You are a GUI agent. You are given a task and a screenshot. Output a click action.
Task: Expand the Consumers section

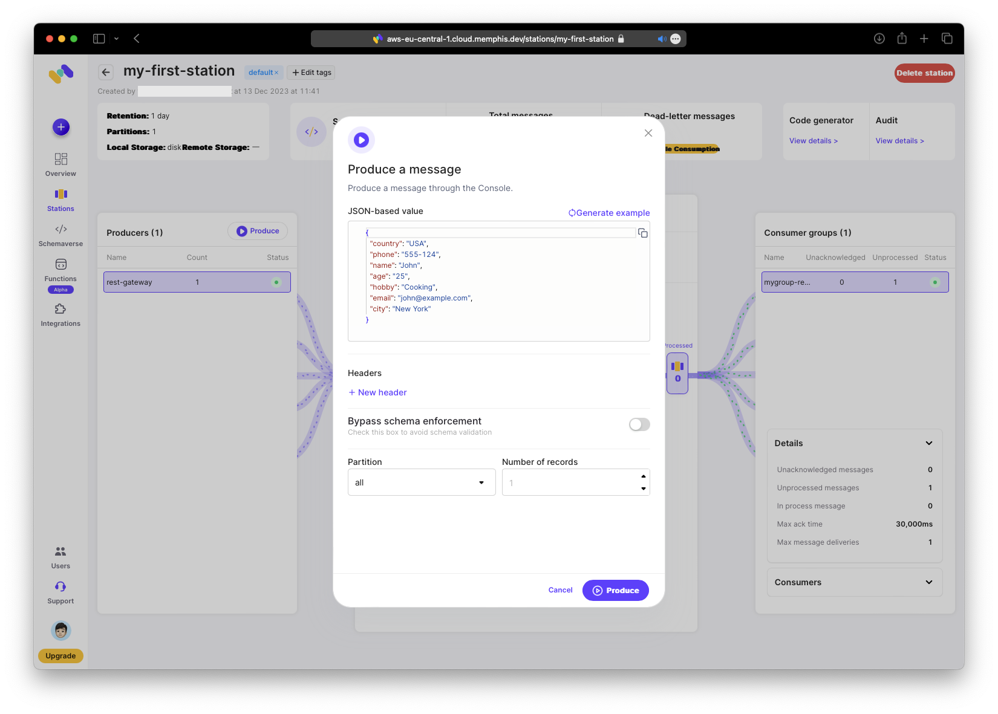928,582
